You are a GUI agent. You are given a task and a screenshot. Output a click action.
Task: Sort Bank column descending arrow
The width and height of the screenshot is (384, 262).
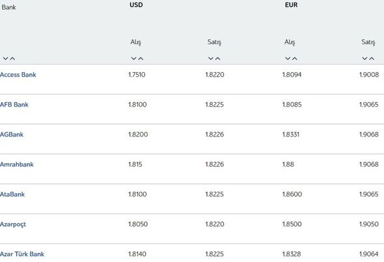(x=5, y=59)
